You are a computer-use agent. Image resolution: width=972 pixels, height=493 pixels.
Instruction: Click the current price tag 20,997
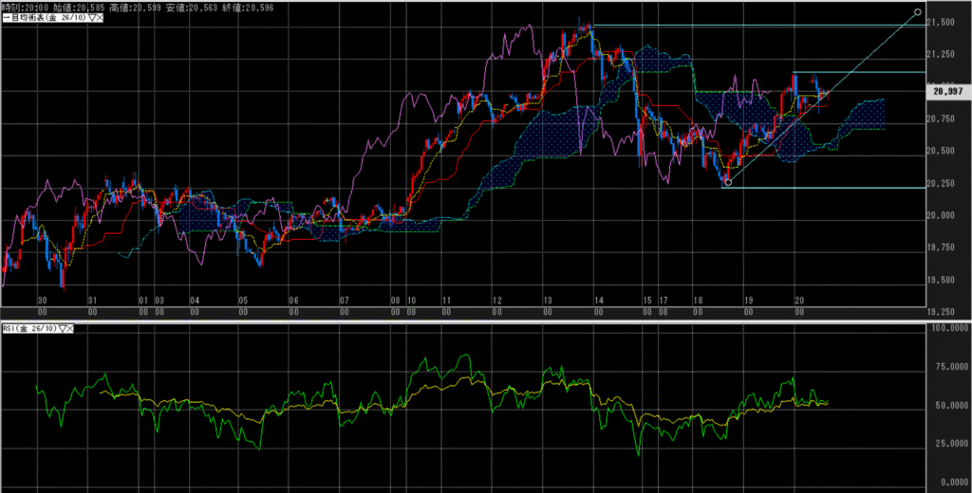tap(948, 92)
